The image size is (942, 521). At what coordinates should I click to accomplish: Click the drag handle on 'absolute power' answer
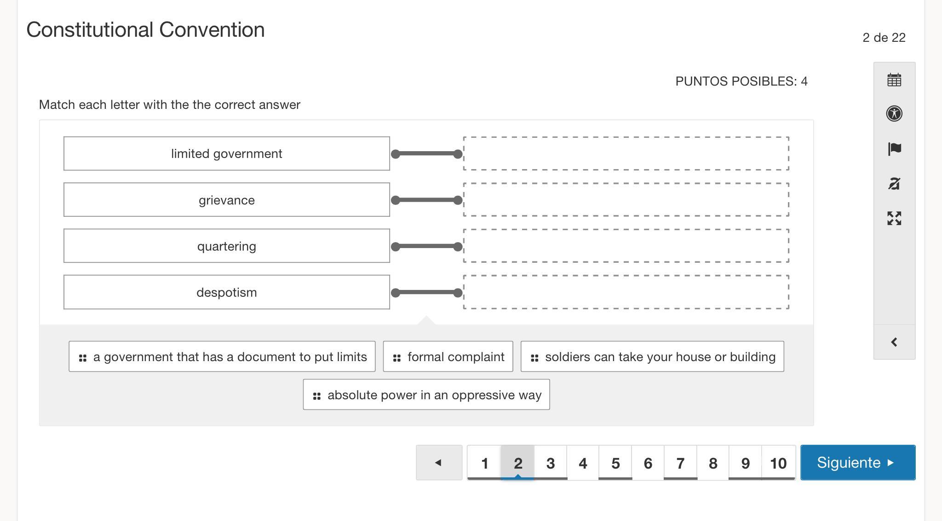click(317, 396)
